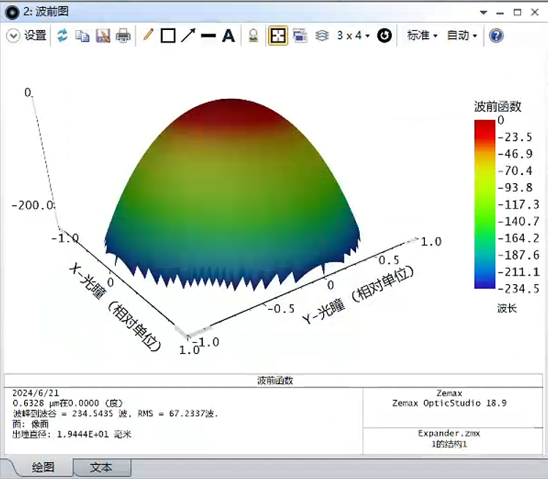The width and height of the screenshot is (548, 479).
Task: Toggle the highlighted active cursor button
Action: [x=278, y=35]
